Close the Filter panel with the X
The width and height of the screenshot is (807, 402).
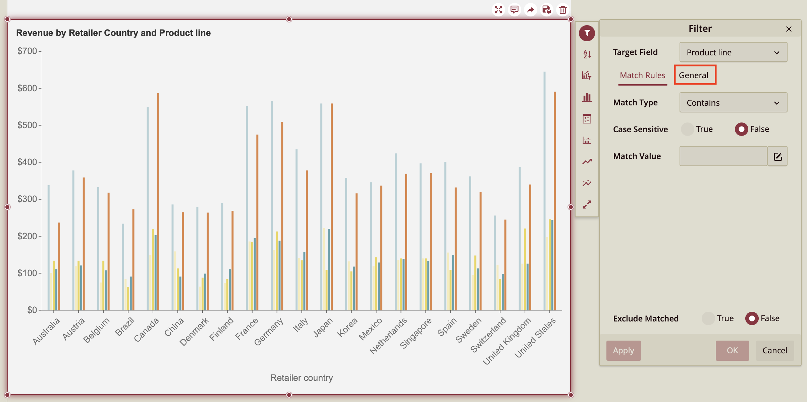pyautogui.click(x=789, y=29)
